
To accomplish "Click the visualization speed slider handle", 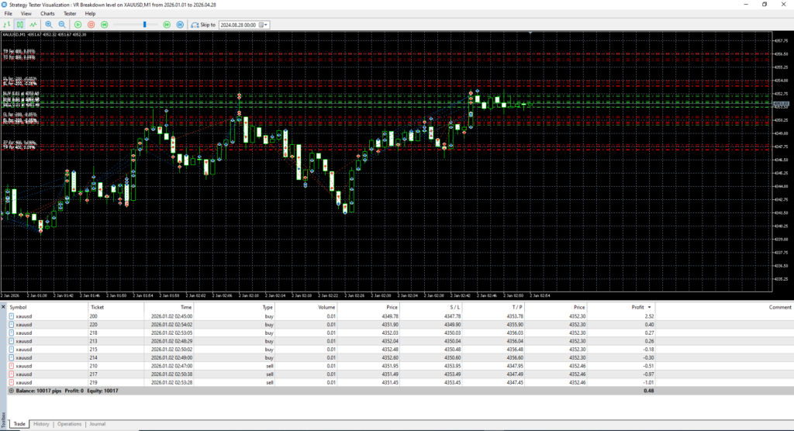I will click(144, 24).
